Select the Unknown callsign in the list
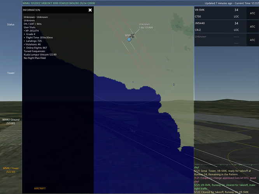259x194 pixels. (x=200, y=36)
